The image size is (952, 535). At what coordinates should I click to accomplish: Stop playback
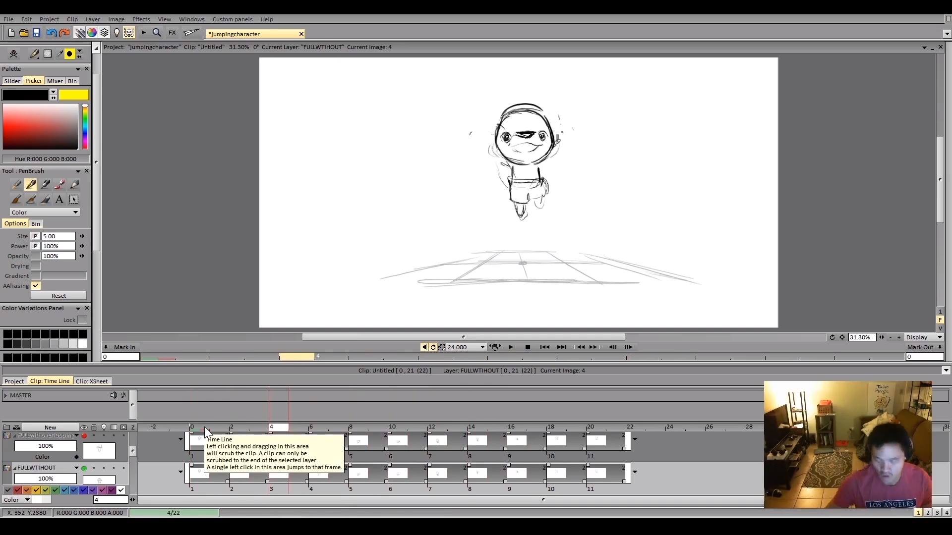(528, 347)
